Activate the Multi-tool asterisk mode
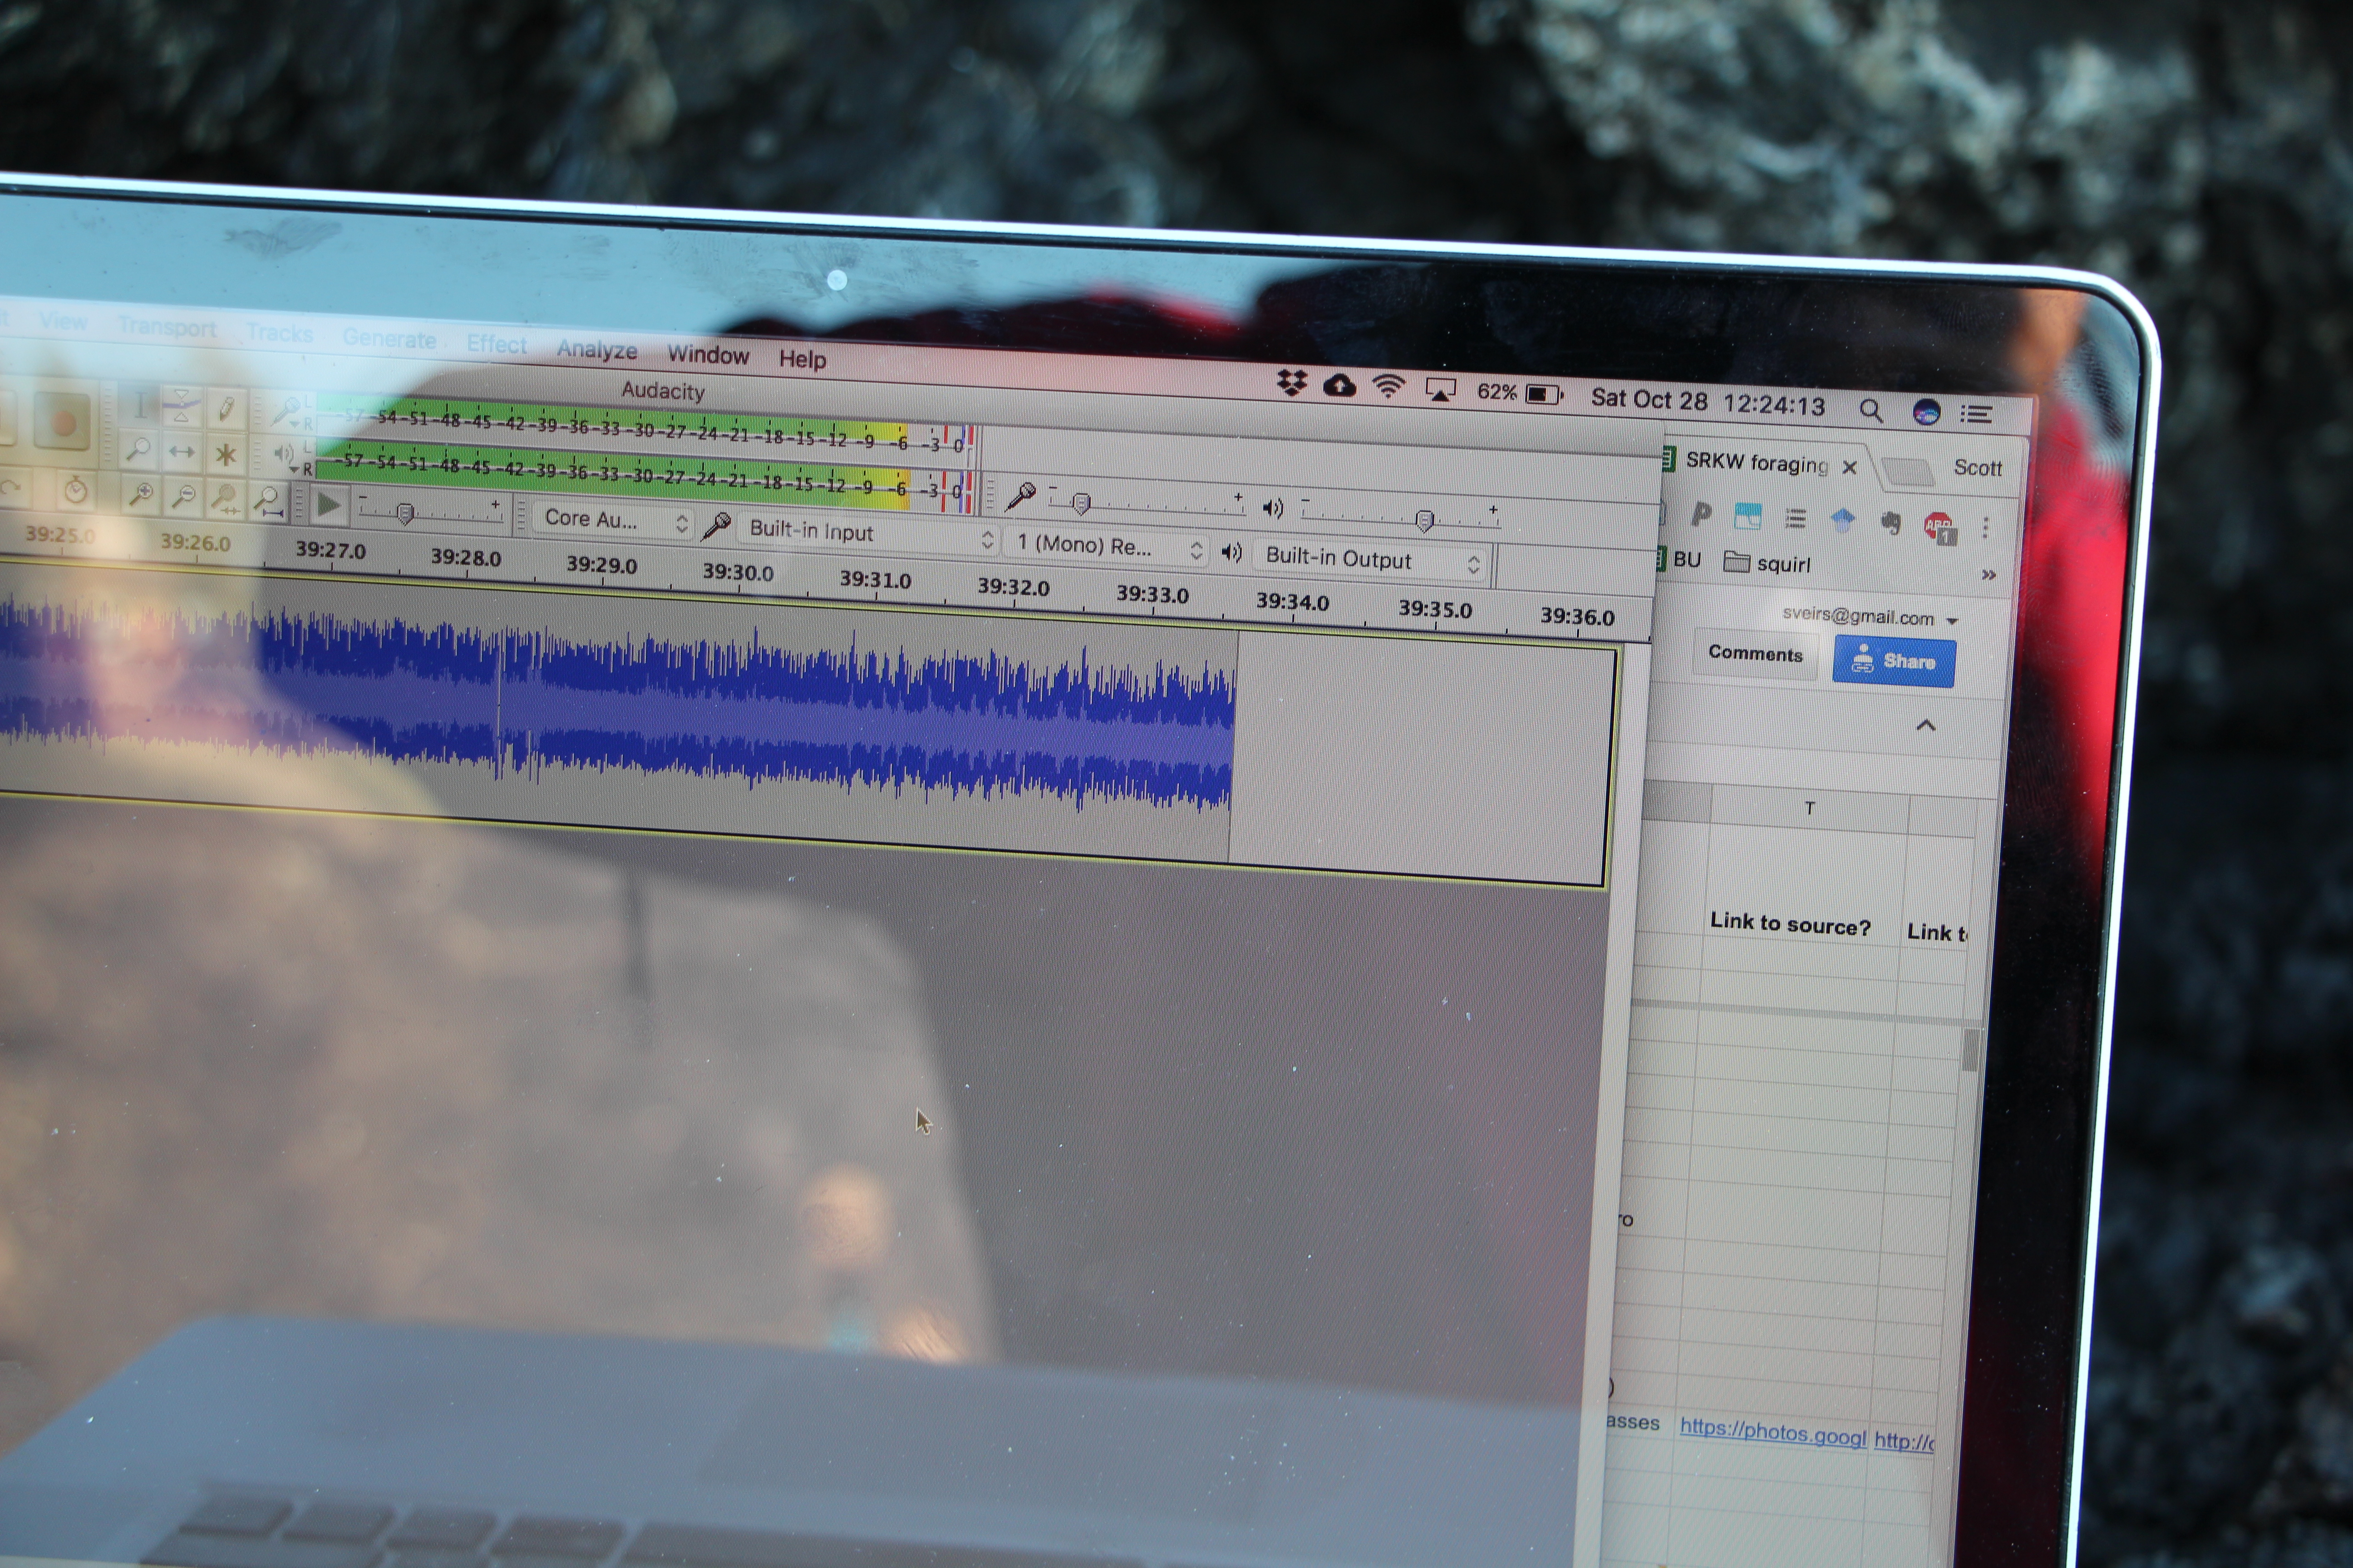Viewport: 2353px width, 1568px height. click(226, 455)
